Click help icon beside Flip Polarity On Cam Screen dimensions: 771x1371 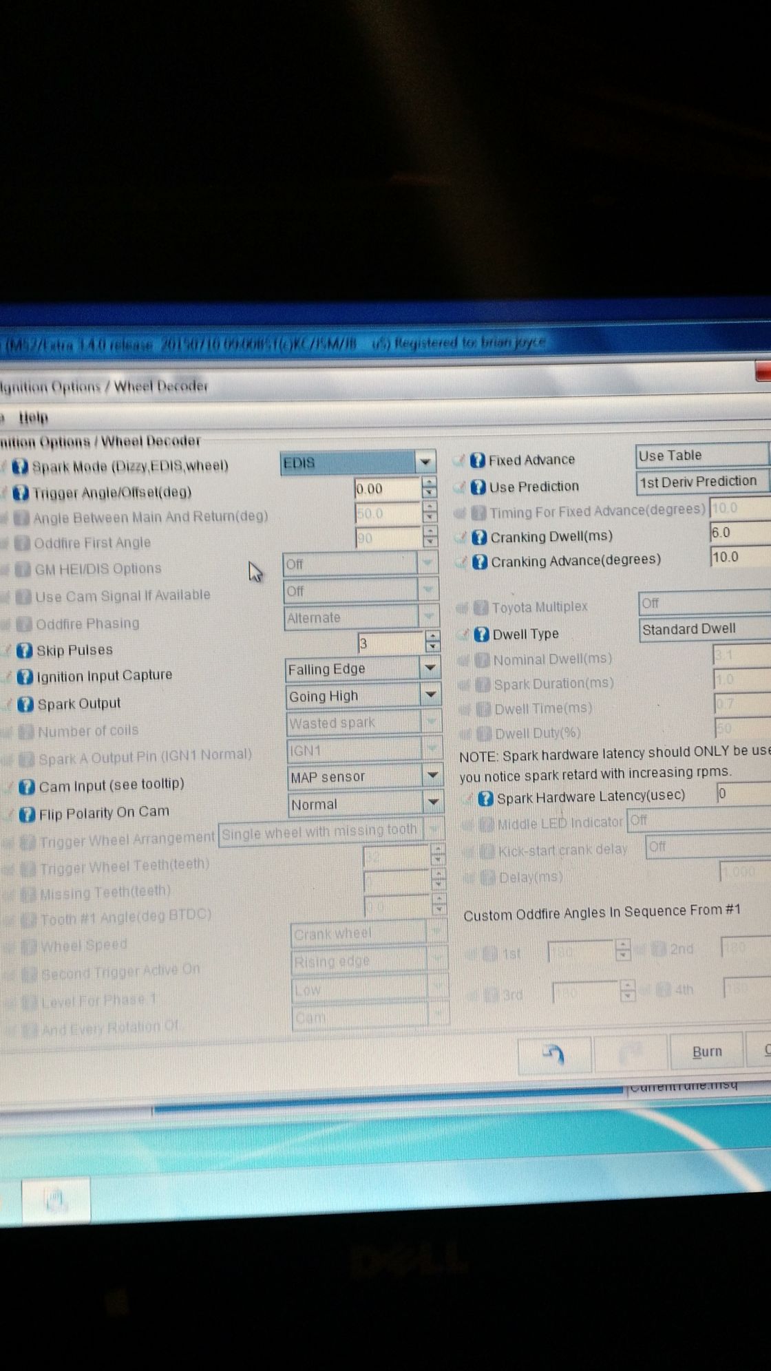click(x=28, y=815)
